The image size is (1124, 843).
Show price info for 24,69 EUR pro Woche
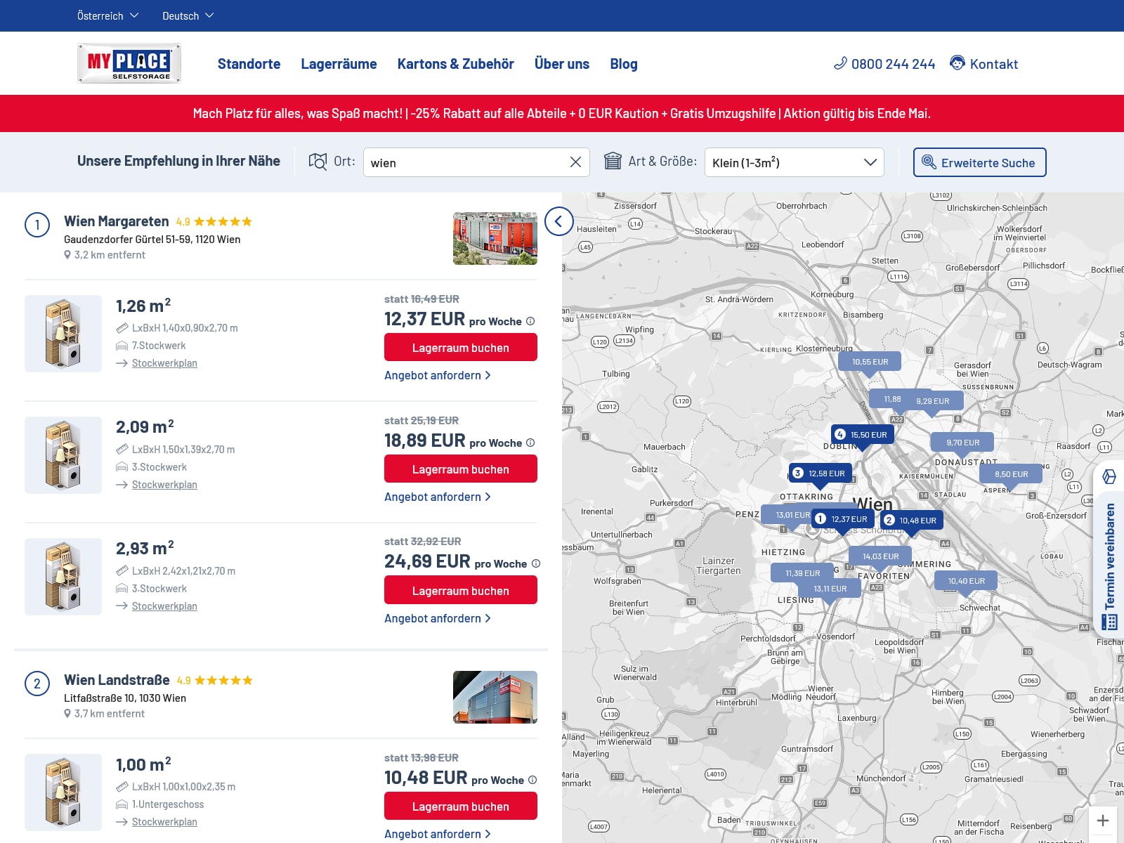(536, 563)
